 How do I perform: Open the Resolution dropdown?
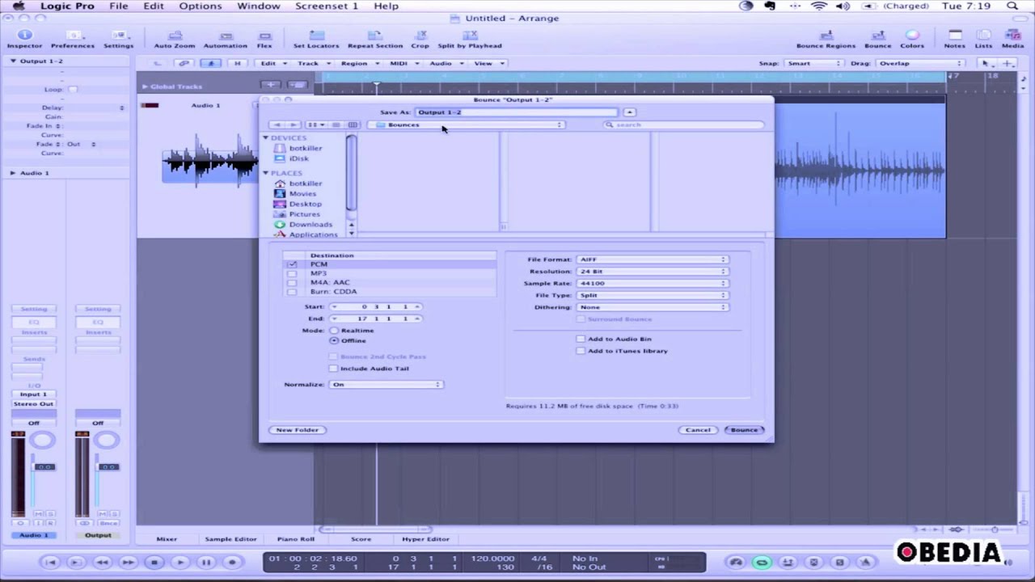pyautogui.click(x=652, y=272)
